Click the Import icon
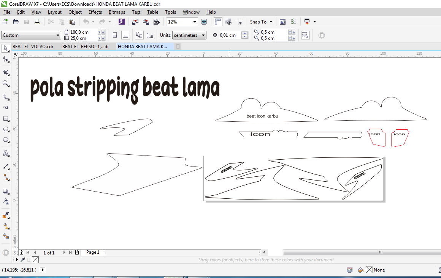The height and width of the screenshot is (278, 441). pos(135,22)
